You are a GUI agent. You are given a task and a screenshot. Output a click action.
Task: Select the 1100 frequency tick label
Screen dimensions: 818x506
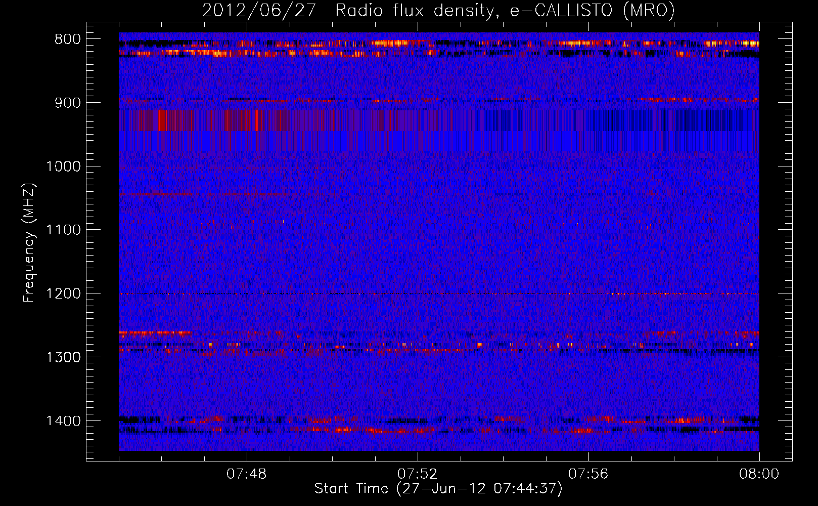click(64, 230)
